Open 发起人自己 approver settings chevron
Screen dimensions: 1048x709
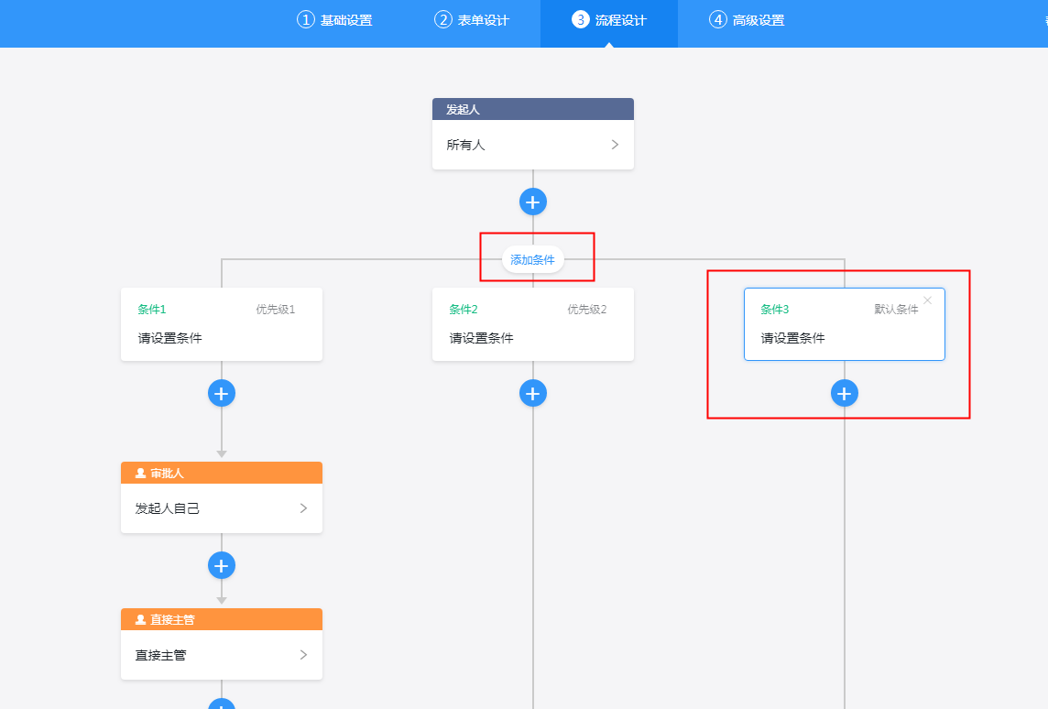[303, 507]
